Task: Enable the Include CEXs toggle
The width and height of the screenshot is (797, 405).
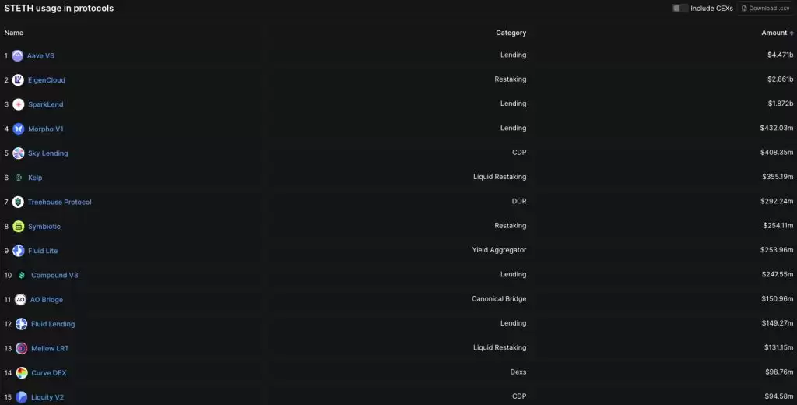Action: [679, 8]
